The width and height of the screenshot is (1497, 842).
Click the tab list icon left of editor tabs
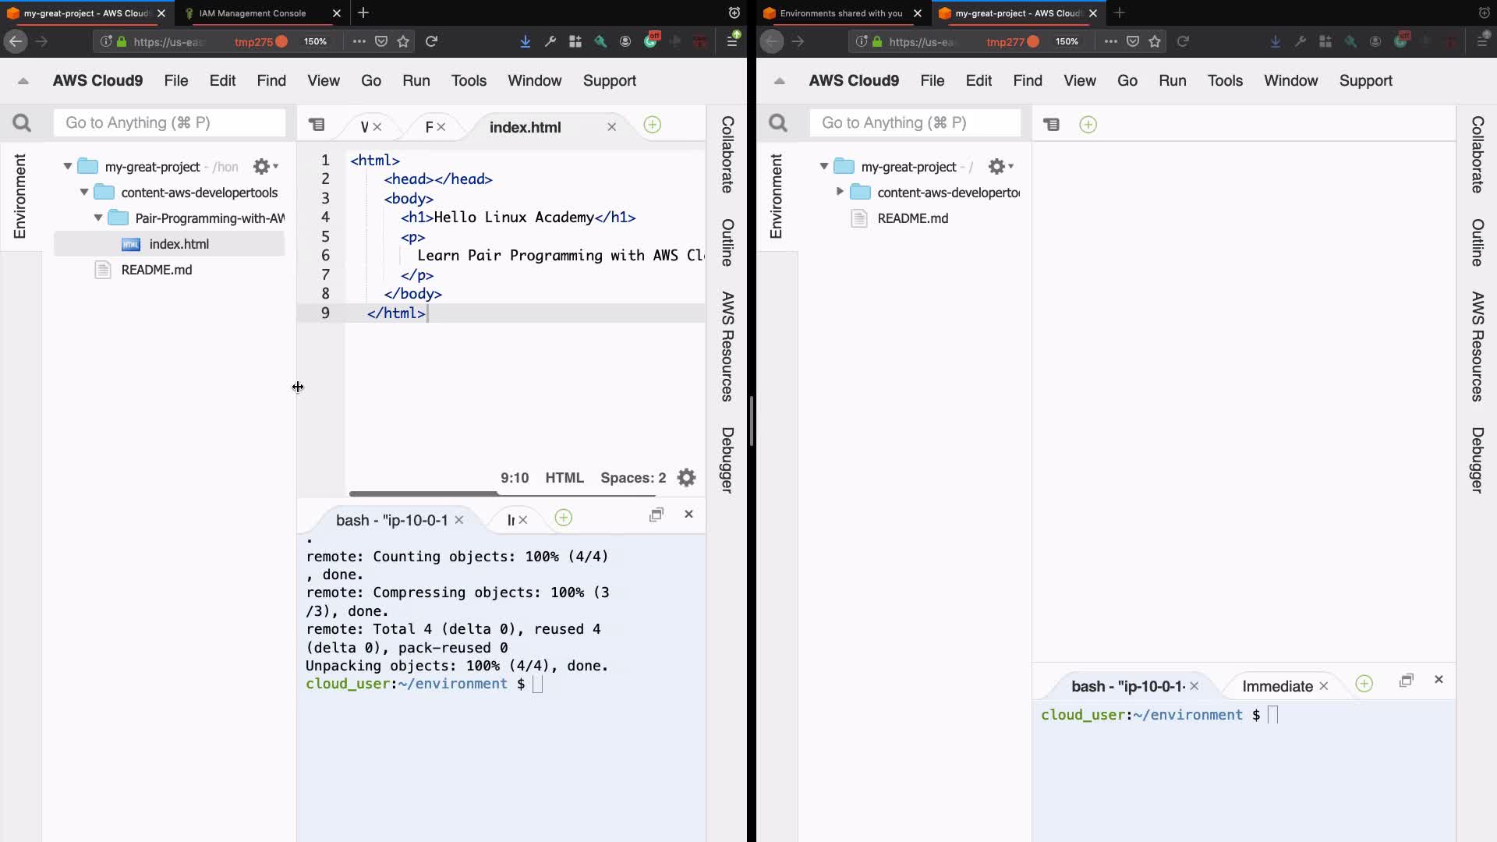tap(317, 125)
